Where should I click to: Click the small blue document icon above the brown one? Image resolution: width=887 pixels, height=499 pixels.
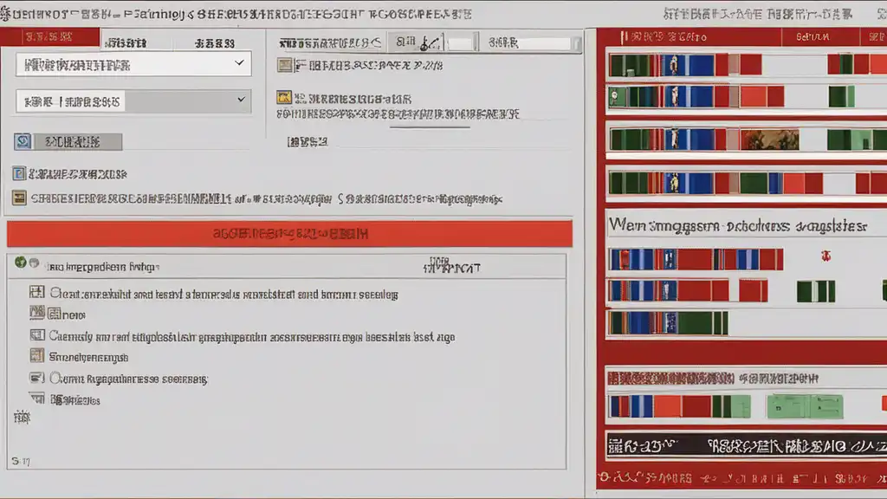pos(19,173)
